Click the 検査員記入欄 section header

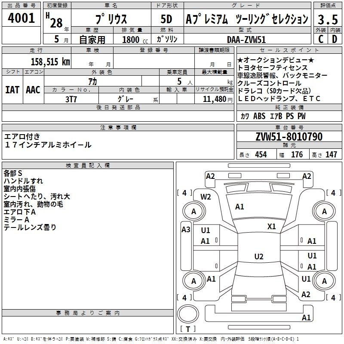click(88, 166)
